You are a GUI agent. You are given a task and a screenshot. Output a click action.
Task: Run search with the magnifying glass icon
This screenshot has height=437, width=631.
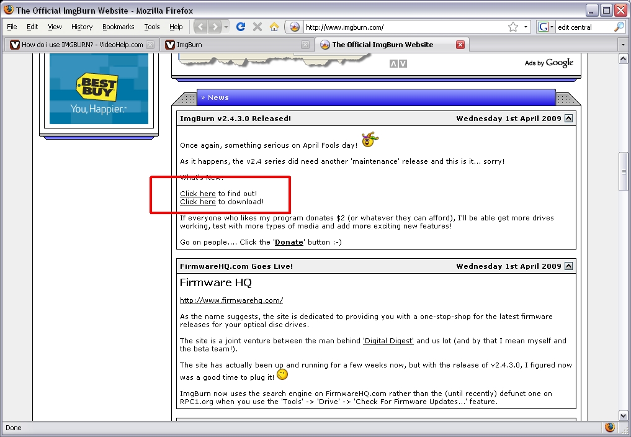(x=619, y=27)
